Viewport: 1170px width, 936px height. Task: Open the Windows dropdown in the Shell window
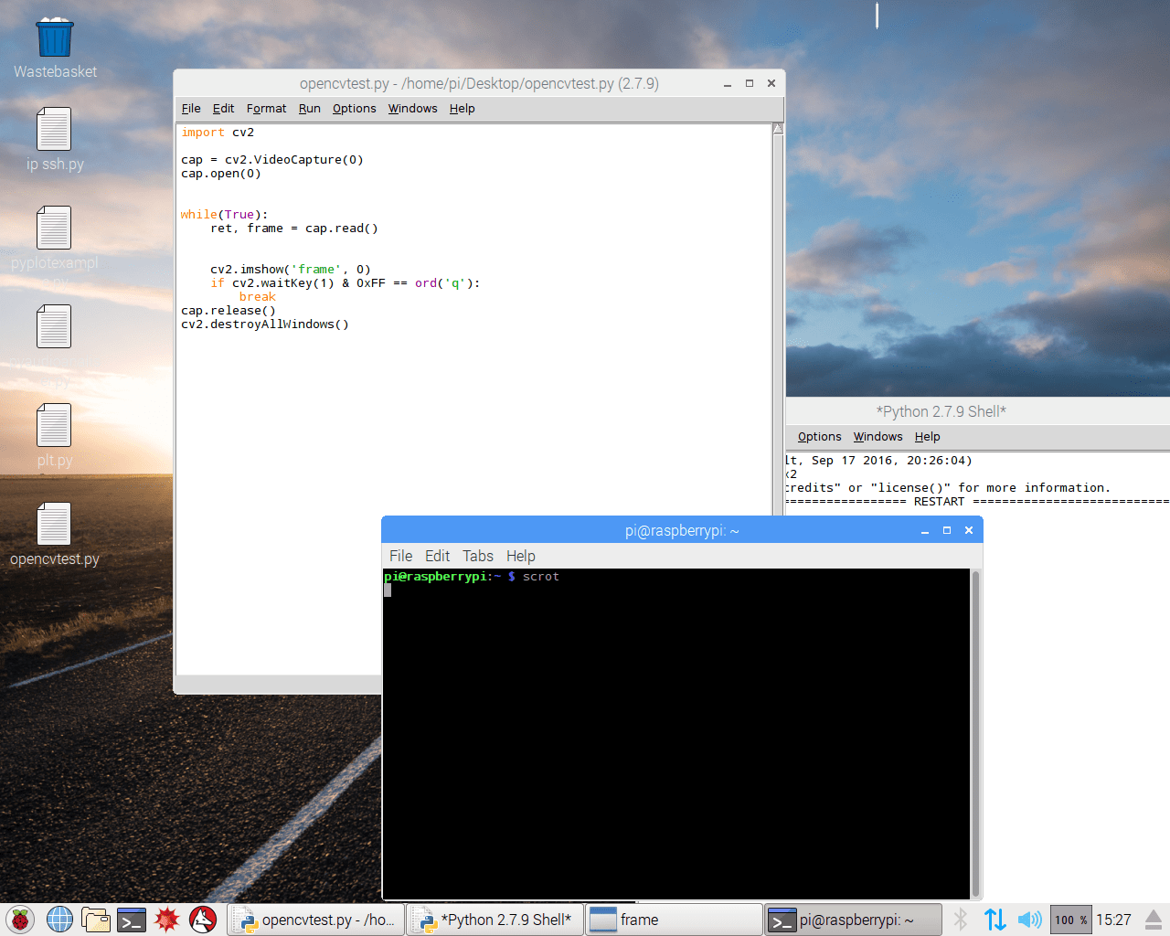point(877,436)
